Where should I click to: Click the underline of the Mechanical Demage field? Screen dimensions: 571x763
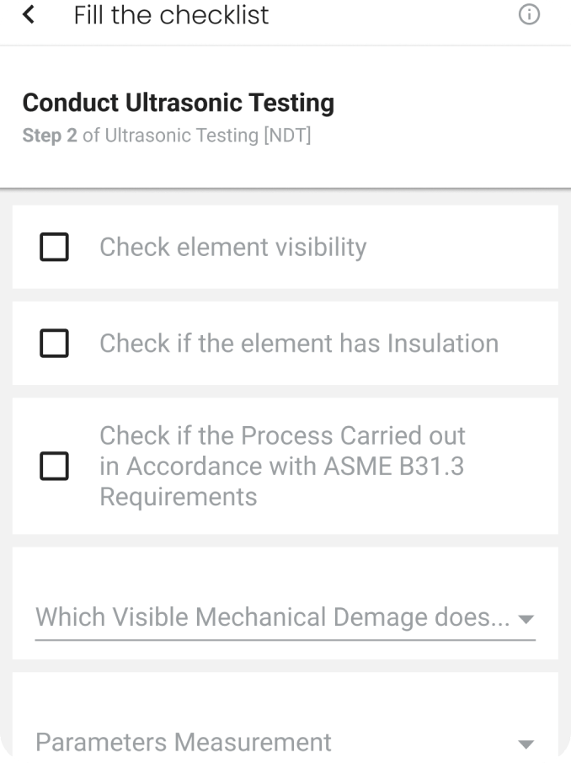pos(285,642)
